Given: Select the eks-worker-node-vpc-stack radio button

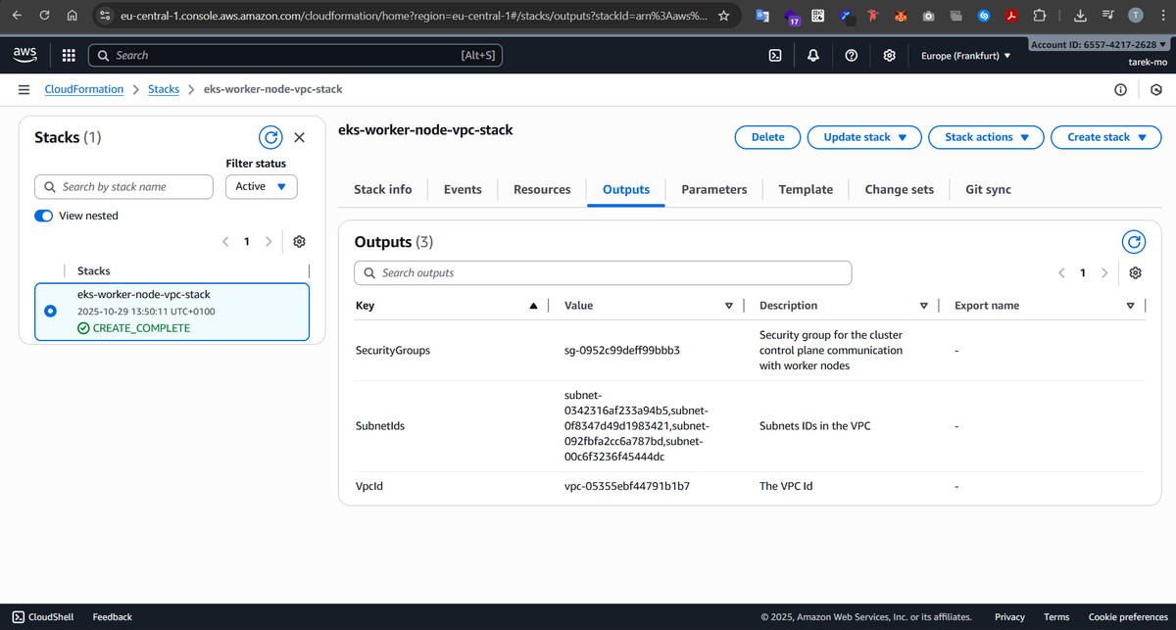Looking at the screenshot, I should (52, 312).
